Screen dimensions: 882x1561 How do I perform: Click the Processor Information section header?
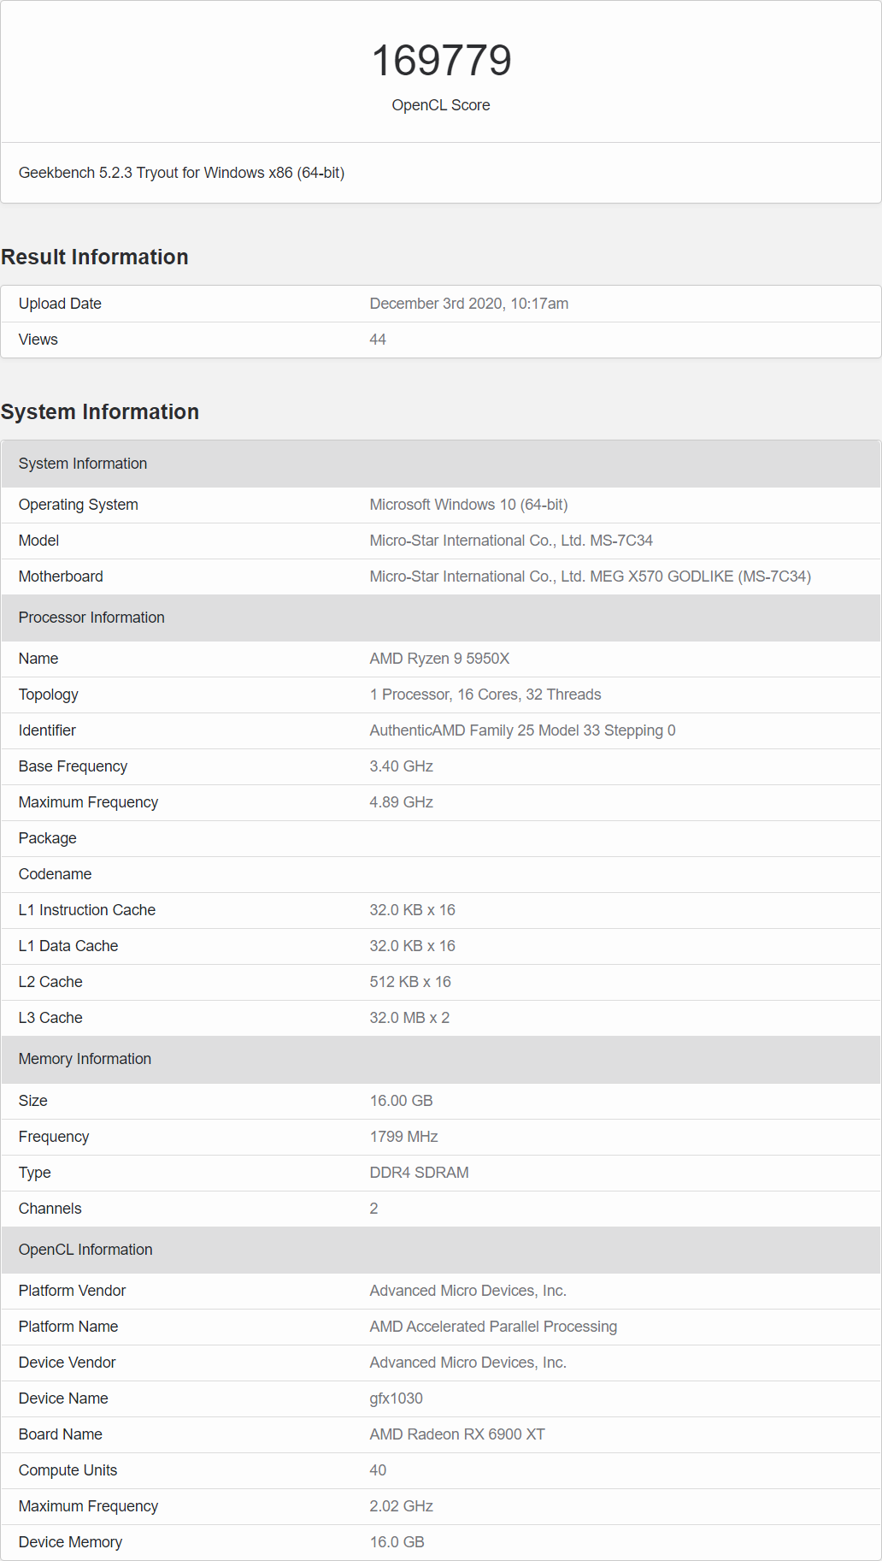441,618
